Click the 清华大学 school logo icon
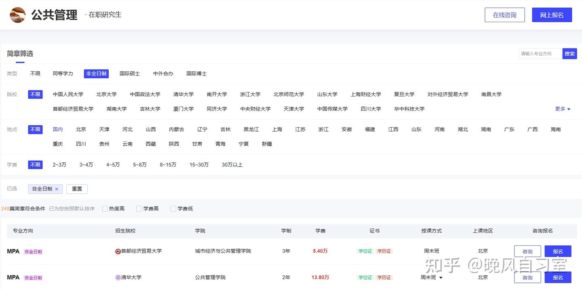The image size is (582, 289). point(118,277)
